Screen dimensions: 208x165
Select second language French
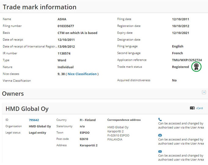(x=177, y=53)
